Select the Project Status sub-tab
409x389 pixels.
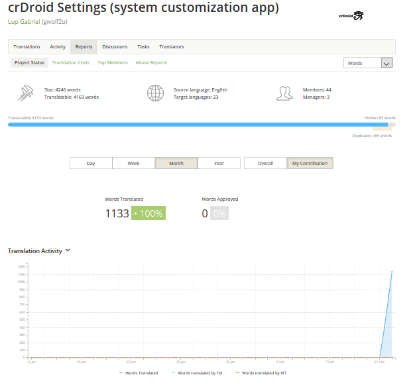coord(29,62)
